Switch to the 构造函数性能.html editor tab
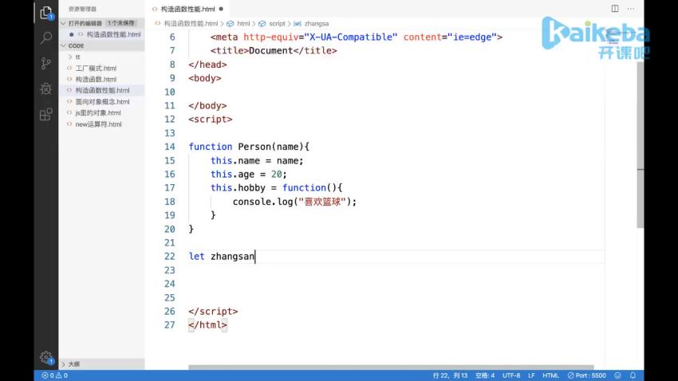The width and height of the screenshot is (678, 381). click(187, 9)
